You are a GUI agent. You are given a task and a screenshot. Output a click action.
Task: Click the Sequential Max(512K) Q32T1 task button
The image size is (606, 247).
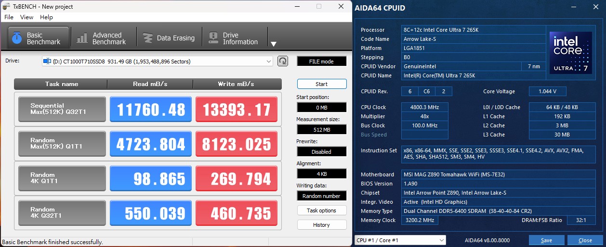(62, 109)
